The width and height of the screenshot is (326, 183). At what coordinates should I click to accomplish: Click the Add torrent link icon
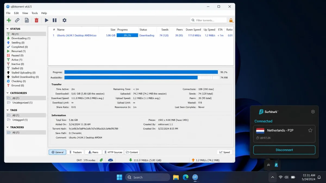[17, 20]
